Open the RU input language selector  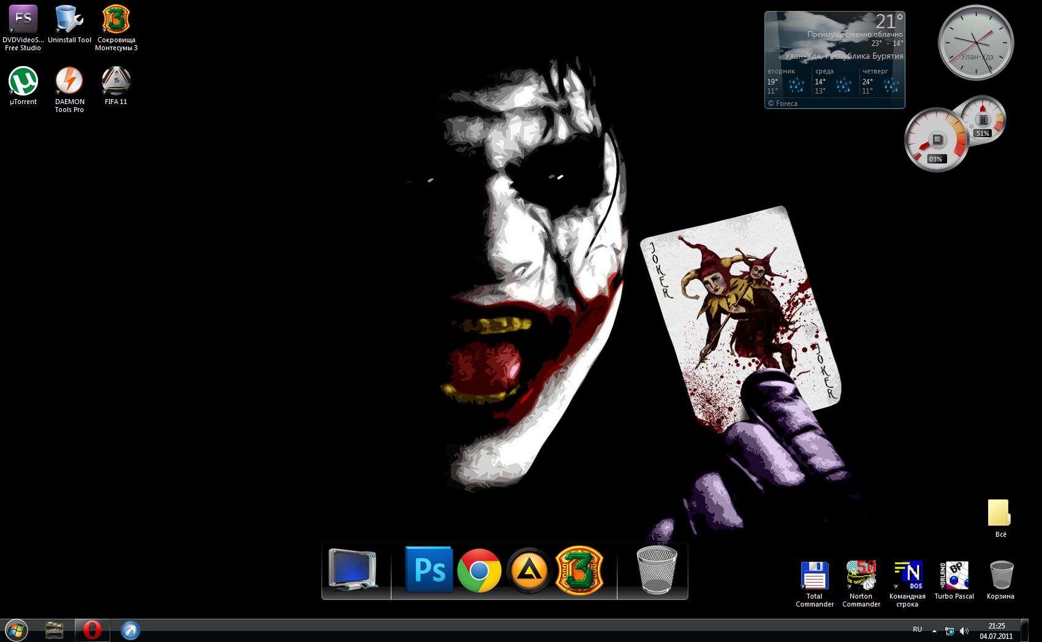917,629
